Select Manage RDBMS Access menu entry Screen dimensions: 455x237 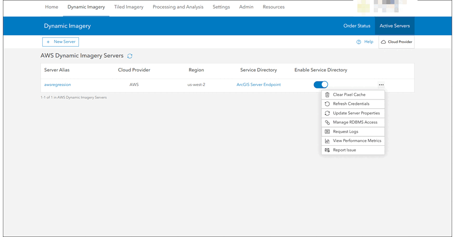coord(353,122)
